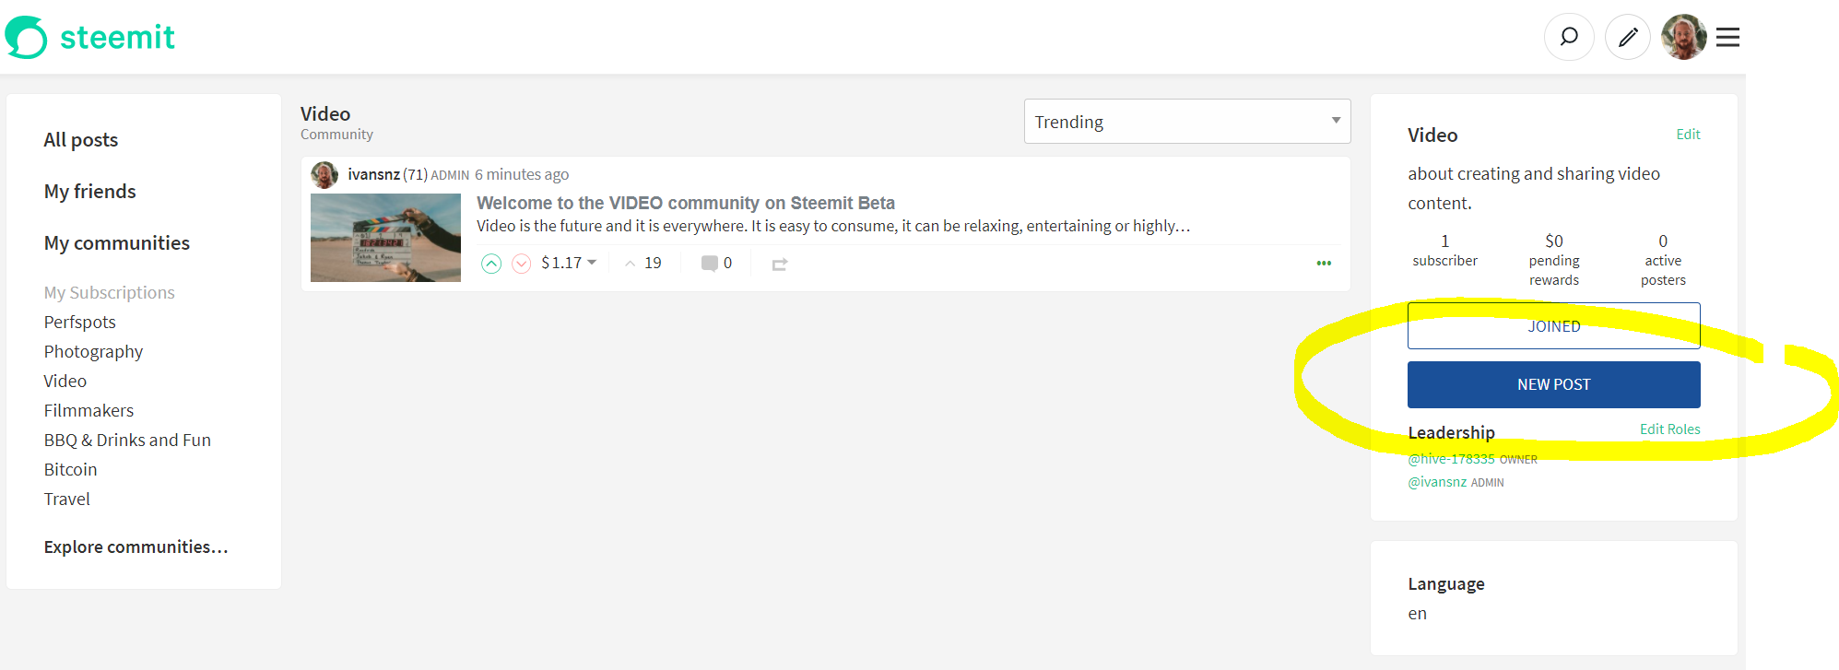Image resolution: width=1839 pixels, height=670 pixels.
Task: Select Photography community
Action: [x=93, y=352]
